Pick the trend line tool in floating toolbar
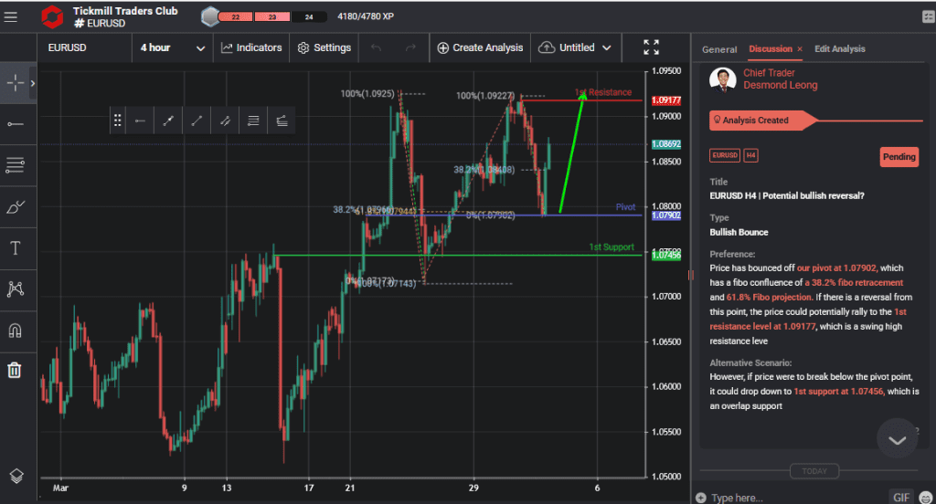This screenshot has height=504, width=936. pyautogui.click(x=197, y=121)
